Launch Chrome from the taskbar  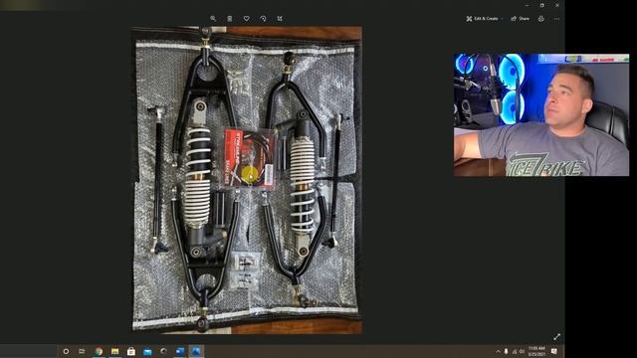click(99, 351)
